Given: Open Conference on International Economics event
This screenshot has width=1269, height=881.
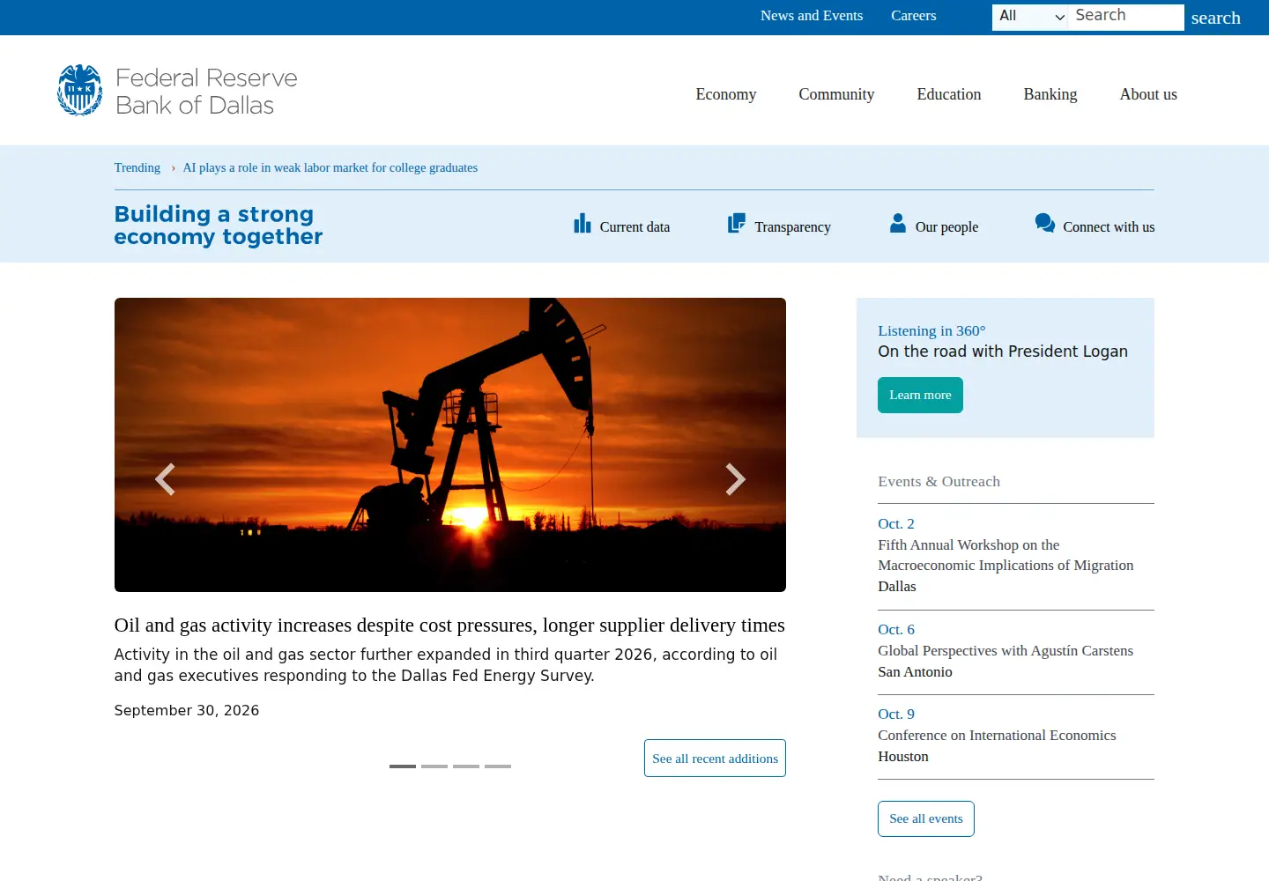Looking at the screenshot, I should (x=997, y=735).
